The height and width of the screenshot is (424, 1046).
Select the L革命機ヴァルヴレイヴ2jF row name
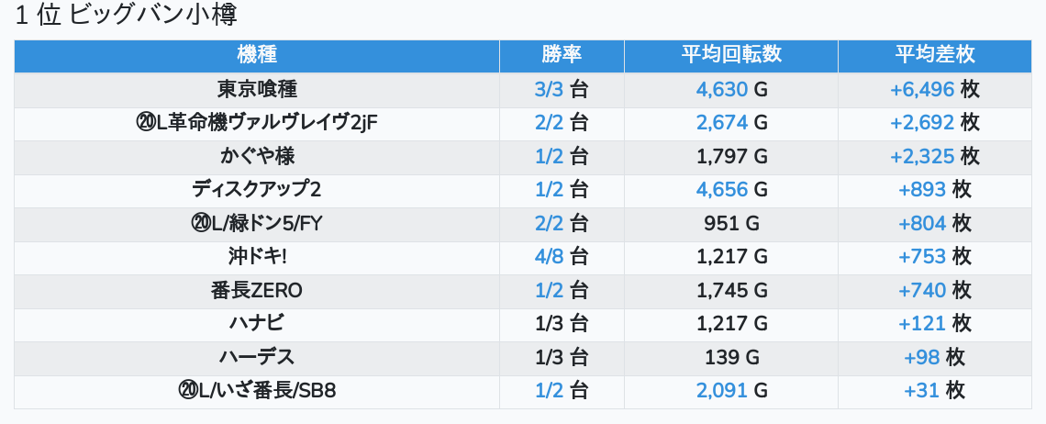tap(257, 122)
